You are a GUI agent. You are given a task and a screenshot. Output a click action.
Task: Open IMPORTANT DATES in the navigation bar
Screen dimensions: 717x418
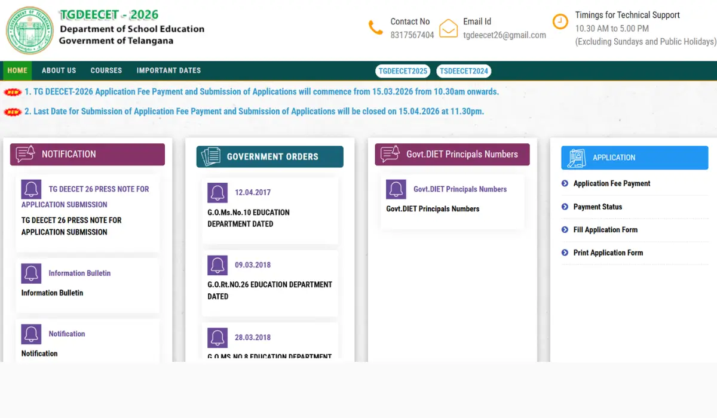coord(168,70)
